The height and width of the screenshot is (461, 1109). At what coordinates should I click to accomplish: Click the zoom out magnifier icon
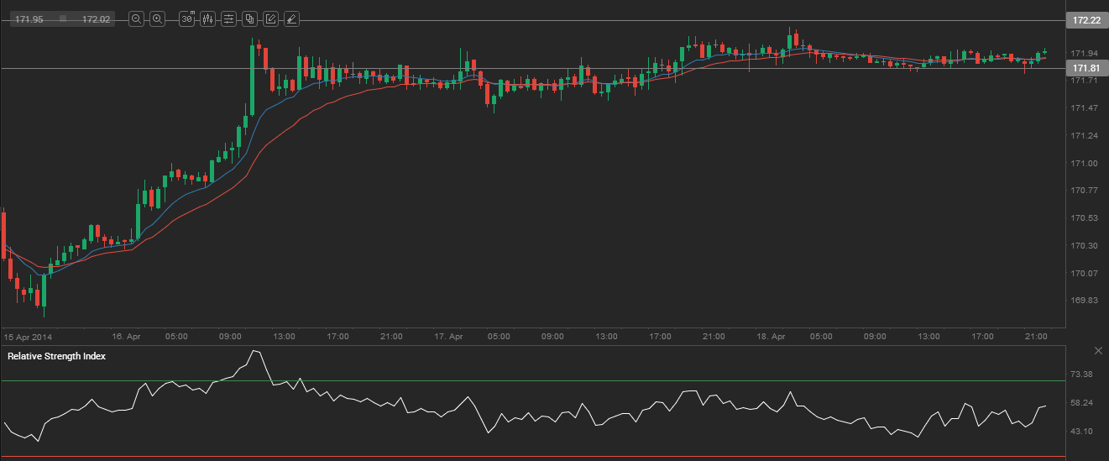tap(137, 18)
